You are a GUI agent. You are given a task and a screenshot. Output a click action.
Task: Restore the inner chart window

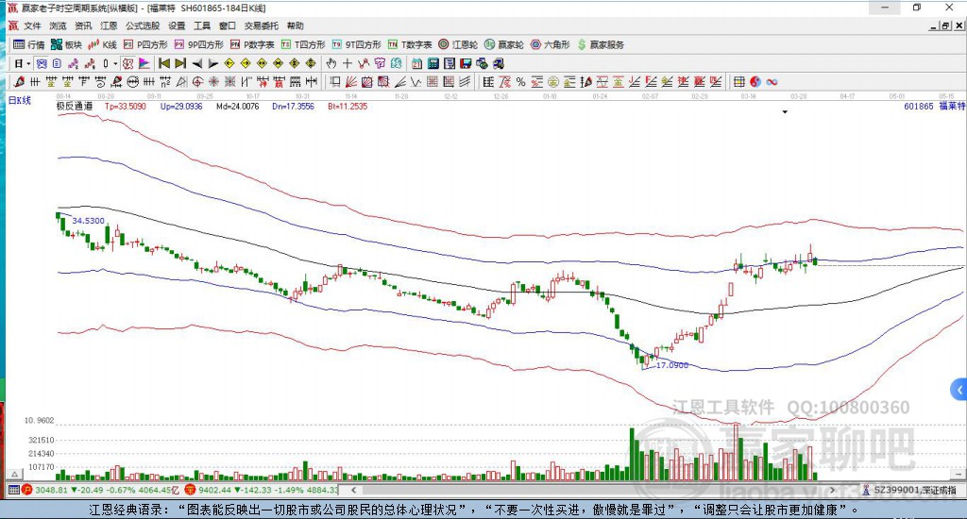point(946,25)
